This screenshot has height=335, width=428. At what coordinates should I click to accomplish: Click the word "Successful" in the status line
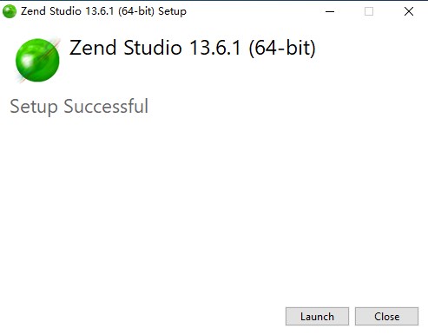pos(106,106)
